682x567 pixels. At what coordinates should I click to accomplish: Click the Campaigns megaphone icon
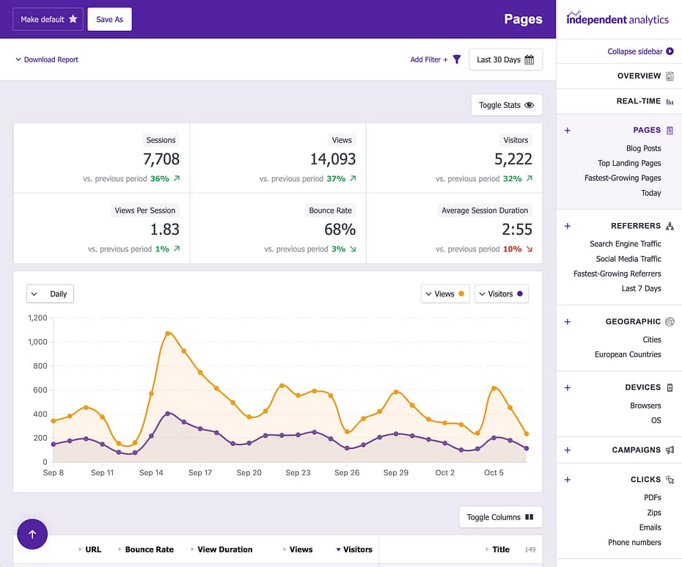pos(670,450)
